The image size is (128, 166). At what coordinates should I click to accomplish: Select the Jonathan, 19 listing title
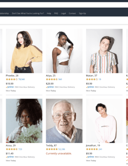[x=93, y=146]
